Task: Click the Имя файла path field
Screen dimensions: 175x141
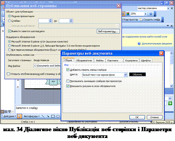Action: 47,66
